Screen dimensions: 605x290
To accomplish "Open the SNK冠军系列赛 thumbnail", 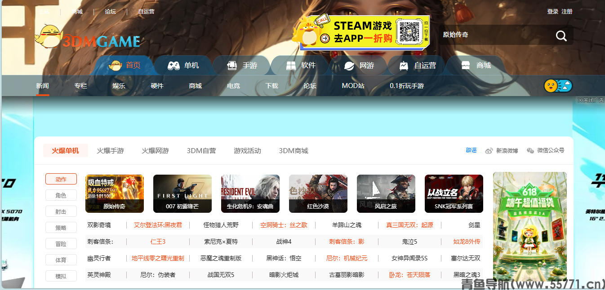I will tap(454, 193).
